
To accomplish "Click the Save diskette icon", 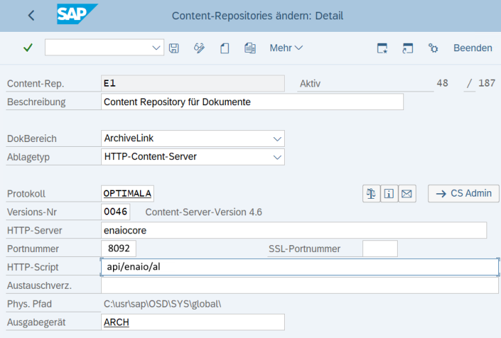I will point(174,48).
